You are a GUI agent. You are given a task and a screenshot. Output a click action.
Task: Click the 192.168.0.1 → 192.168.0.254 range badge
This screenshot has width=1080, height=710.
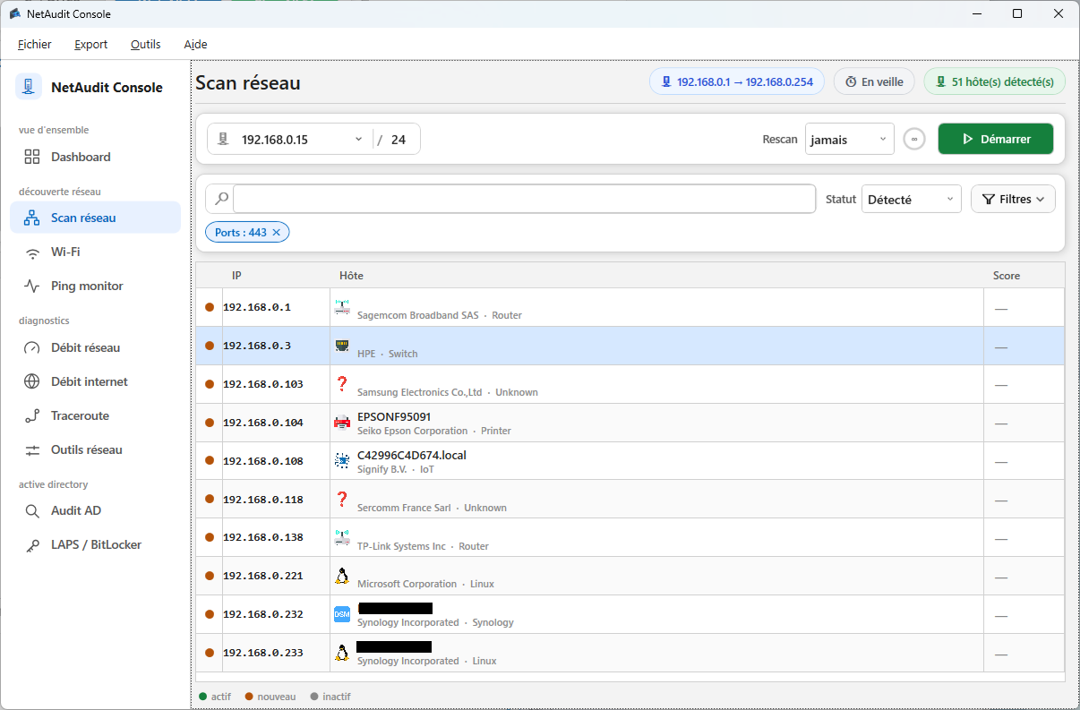737,82
